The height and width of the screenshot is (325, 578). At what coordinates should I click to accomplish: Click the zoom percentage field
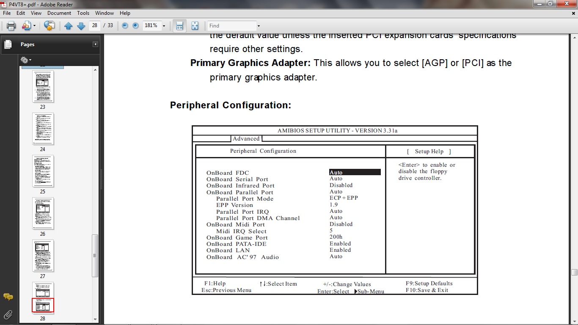[151, 25]
